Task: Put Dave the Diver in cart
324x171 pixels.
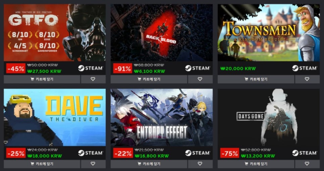Action: pyautogui.click(x=42, y=164)
